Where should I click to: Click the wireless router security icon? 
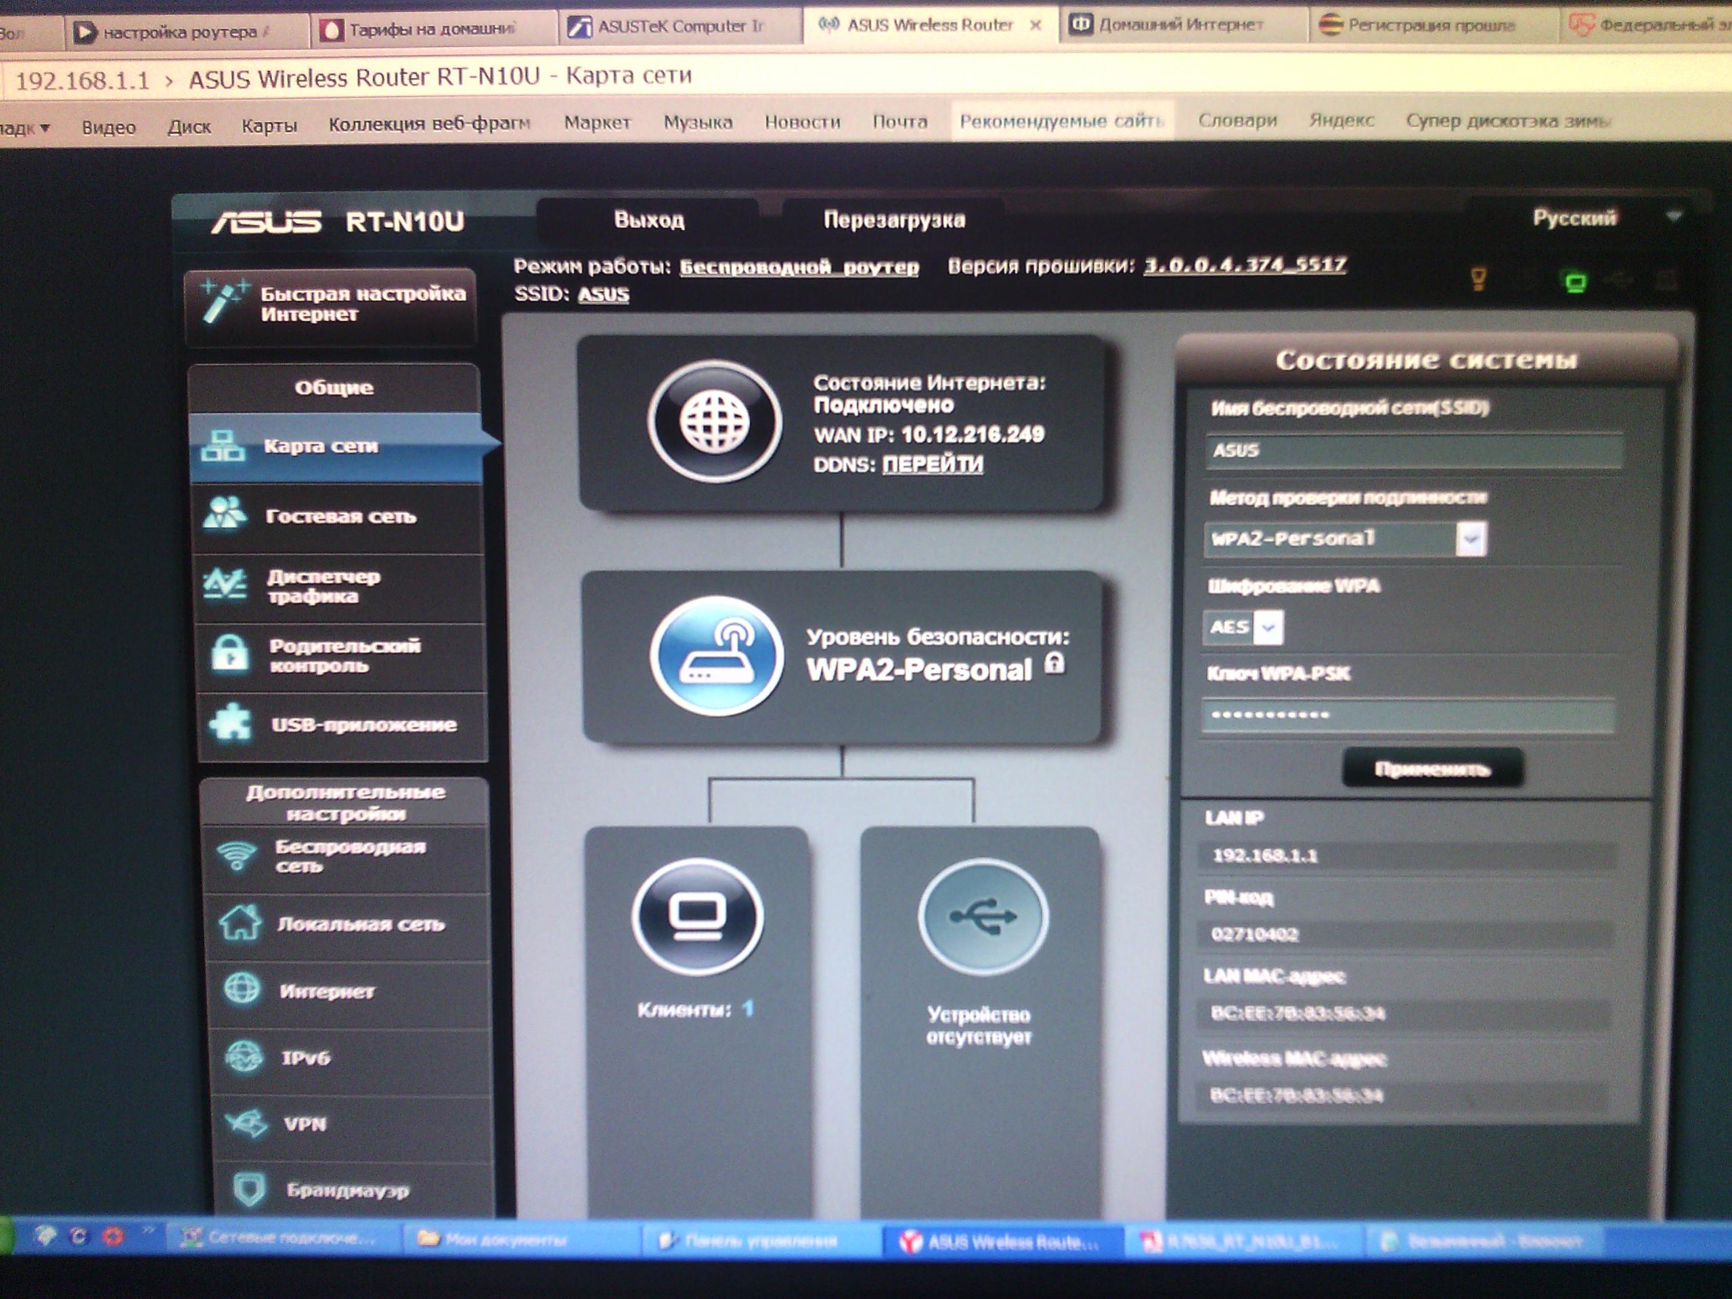pyautogui.click(x=715, y=655)
